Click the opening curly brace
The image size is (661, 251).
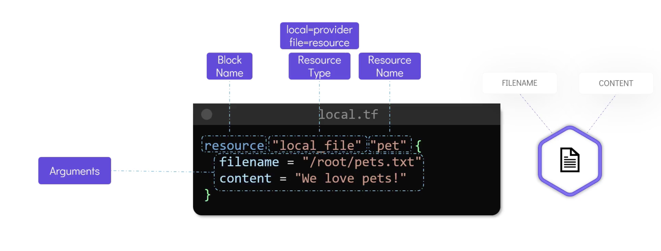pyautogui.click(x=418, y=146)
